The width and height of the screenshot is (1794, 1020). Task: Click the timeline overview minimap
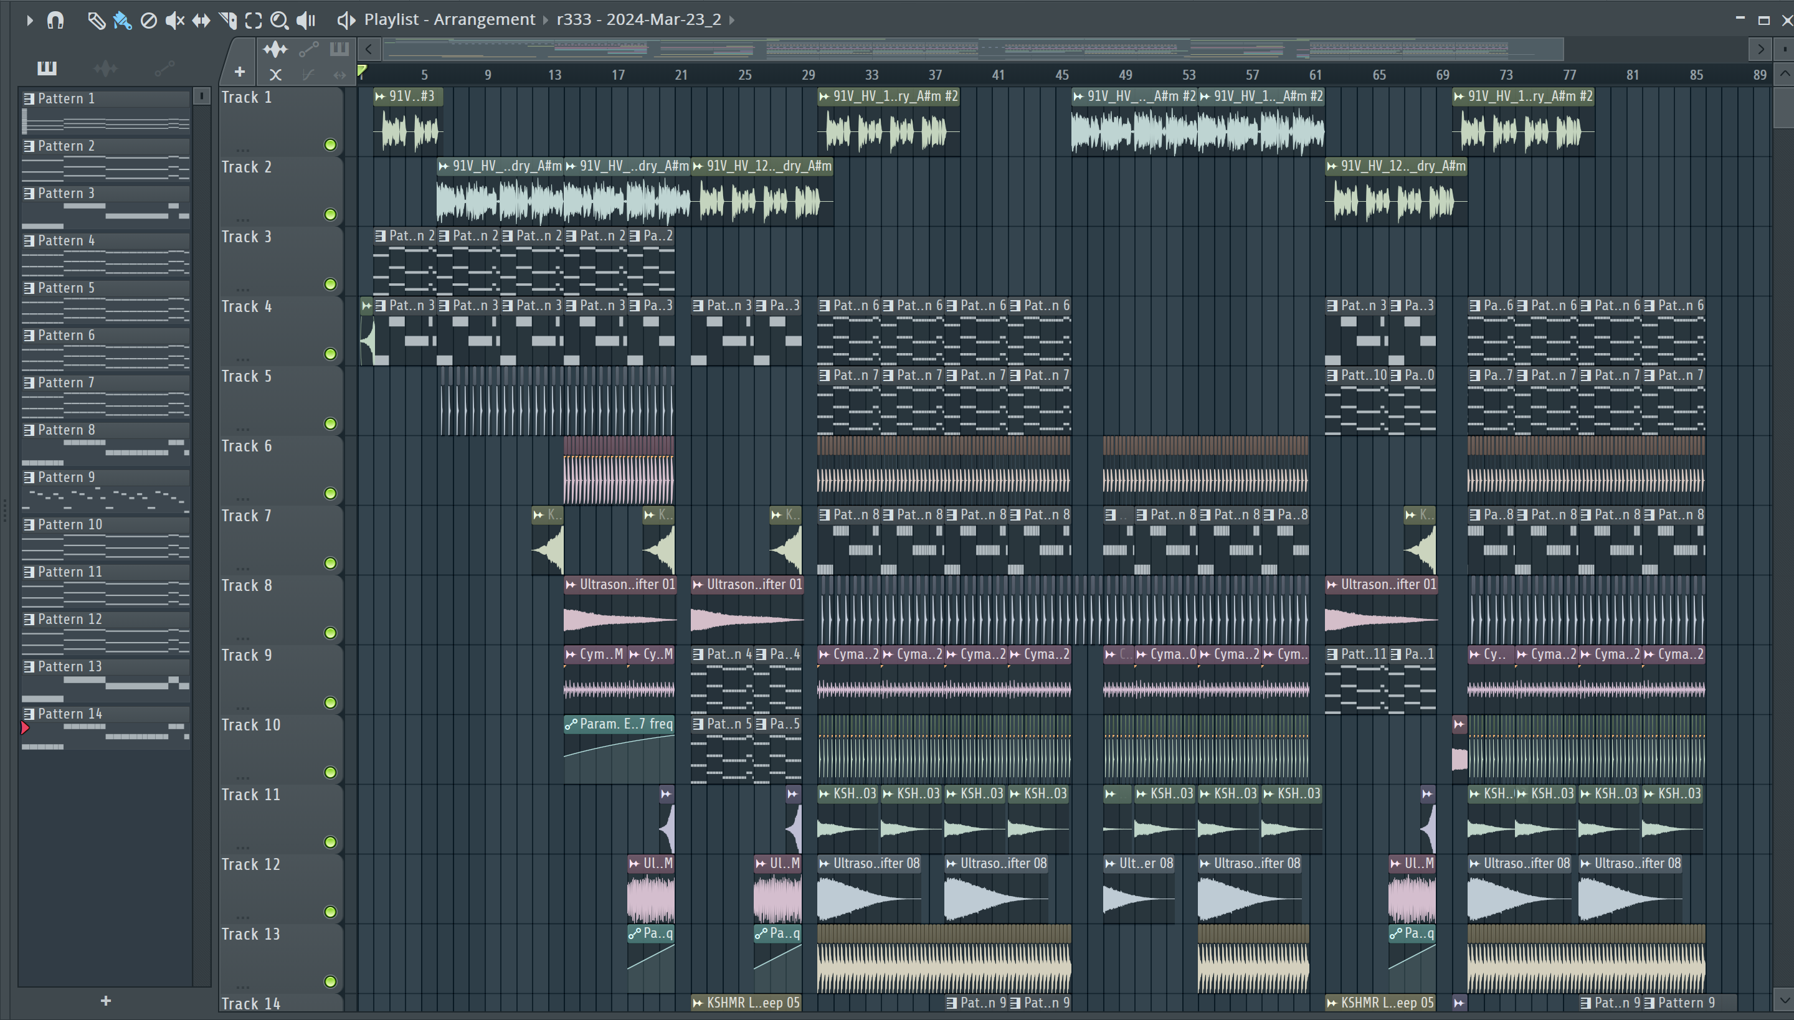(974, 49)
